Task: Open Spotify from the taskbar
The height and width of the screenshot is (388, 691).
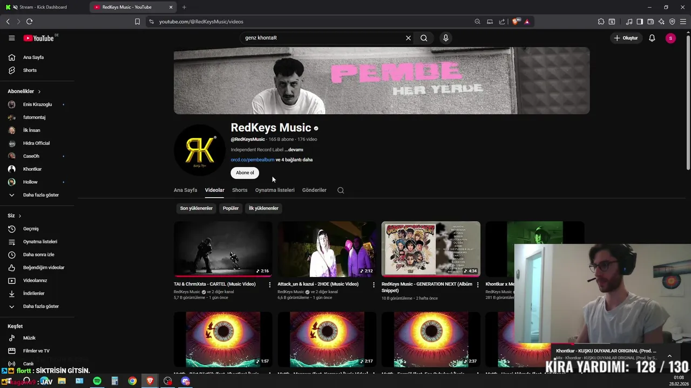Action: [97, 381]
